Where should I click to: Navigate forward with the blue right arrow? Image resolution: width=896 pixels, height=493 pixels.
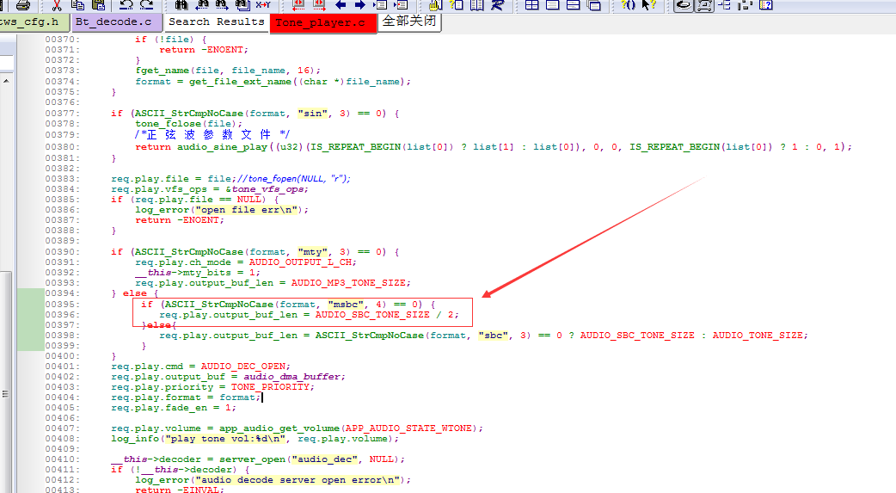[360, 5]
